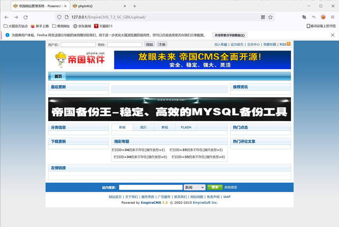The image size is (339, 227).
Task: Click the 热门评论文章 section heading
Action: coord(244,142)
